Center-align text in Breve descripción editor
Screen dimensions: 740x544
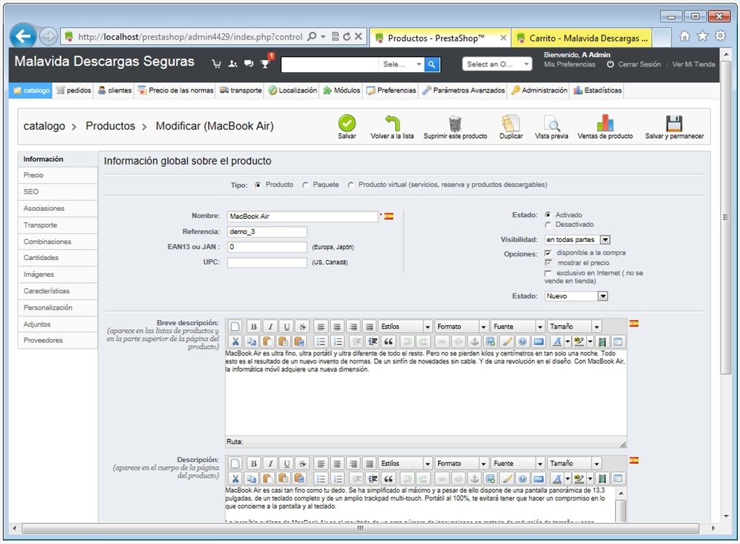point(337,327)
